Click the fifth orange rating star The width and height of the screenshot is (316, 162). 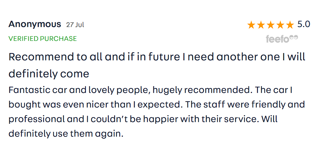(x=290, y=25)
